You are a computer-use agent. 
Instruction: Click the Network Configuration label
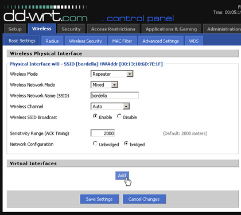[x=32, y=144]
